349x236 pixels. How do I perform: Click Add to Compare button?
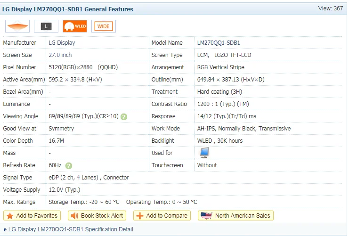click(x=162, y=216)
